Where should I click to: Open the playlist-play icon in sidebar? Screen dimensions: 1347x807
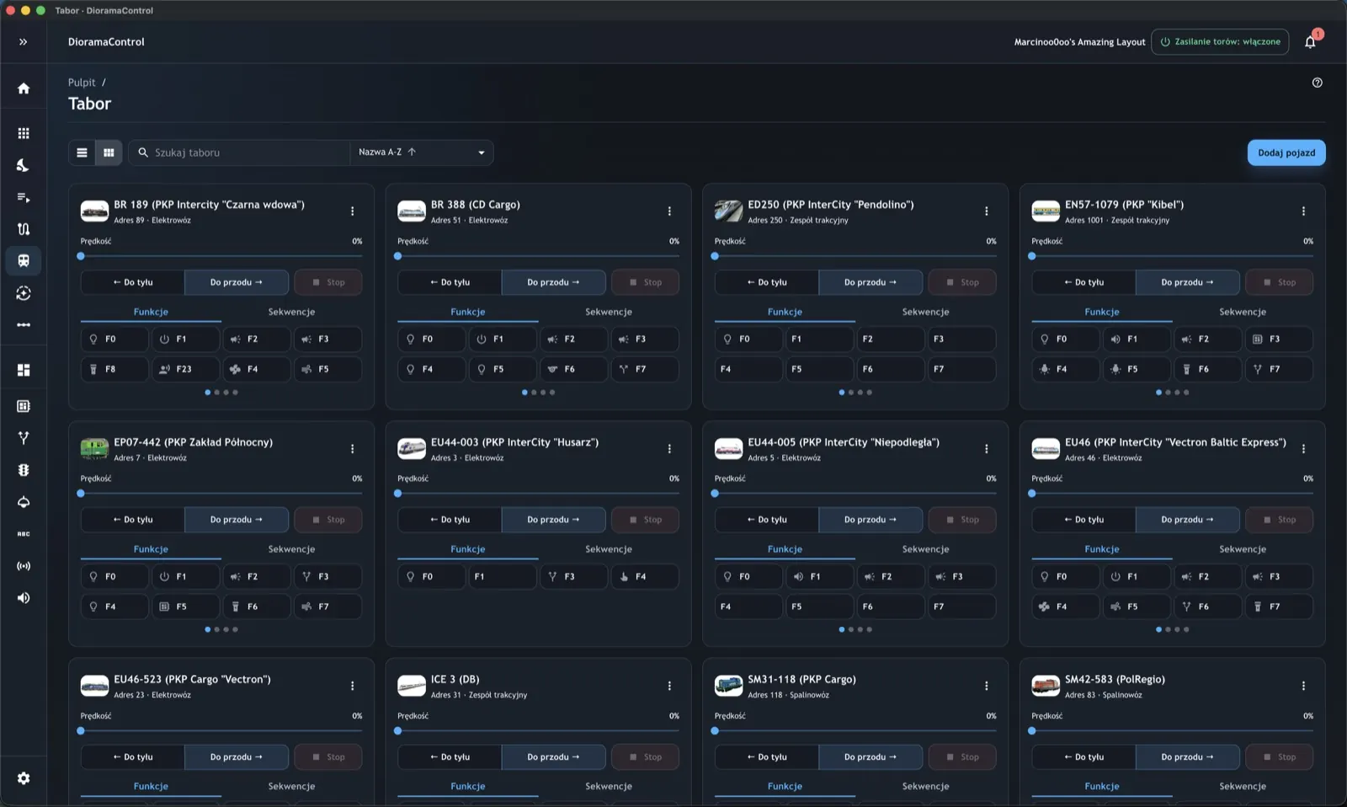pyautogui.click(x=24, y=197)
